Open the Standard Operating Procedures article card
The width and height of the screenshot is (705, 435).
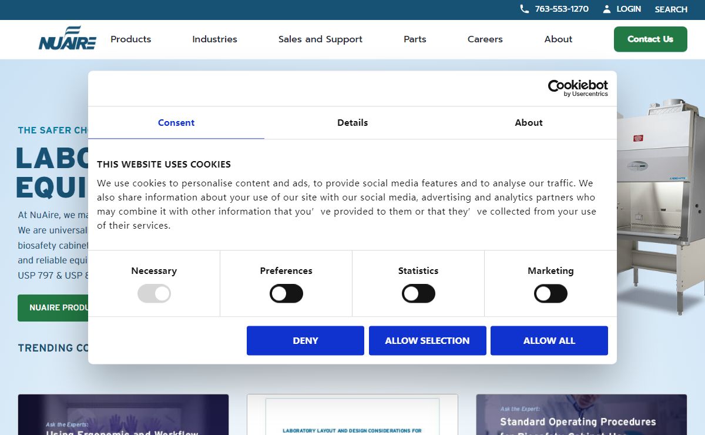coord(582,414)
